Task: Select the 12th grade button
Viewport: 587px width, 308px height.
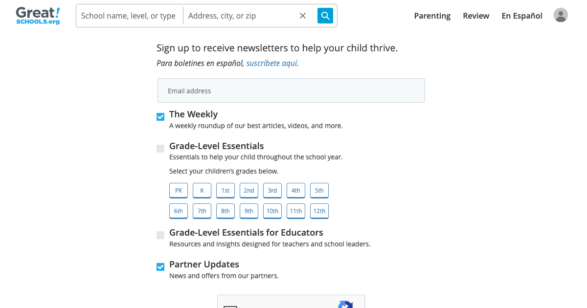Action: tap(319, 211)
